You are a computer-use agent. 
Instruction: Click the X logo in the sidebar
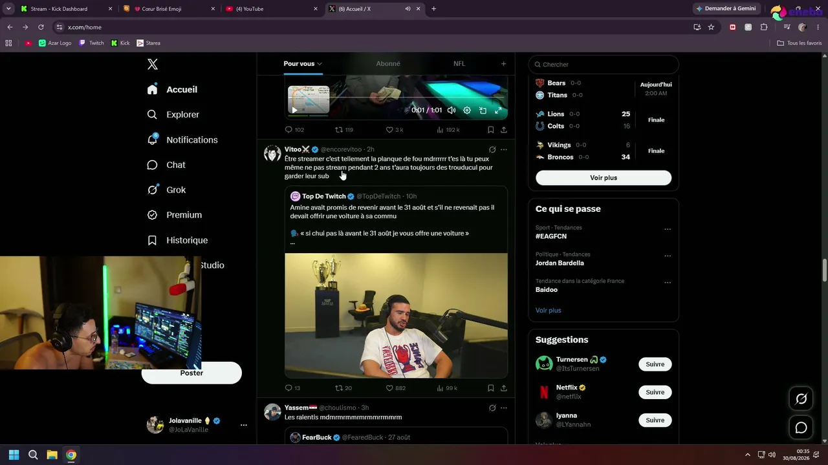tap(153, 64)
